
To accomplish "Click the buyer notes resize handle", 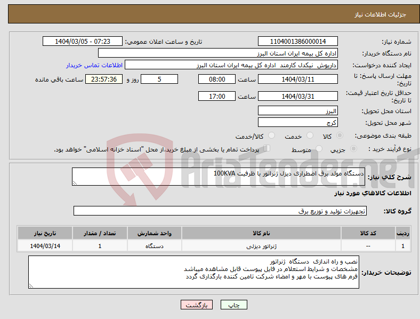I will pyautogui.click(x=31, y=286).
